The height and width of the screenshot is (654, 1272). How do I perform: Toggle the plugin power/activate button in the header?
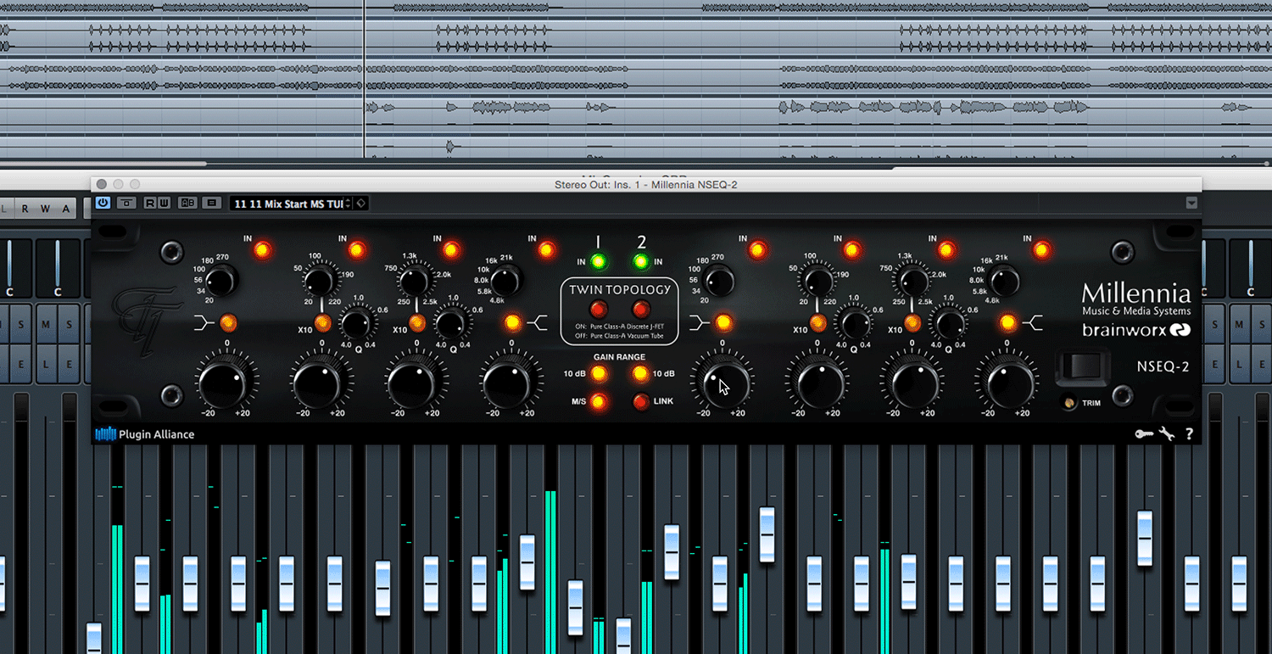[x=103, y=203]
